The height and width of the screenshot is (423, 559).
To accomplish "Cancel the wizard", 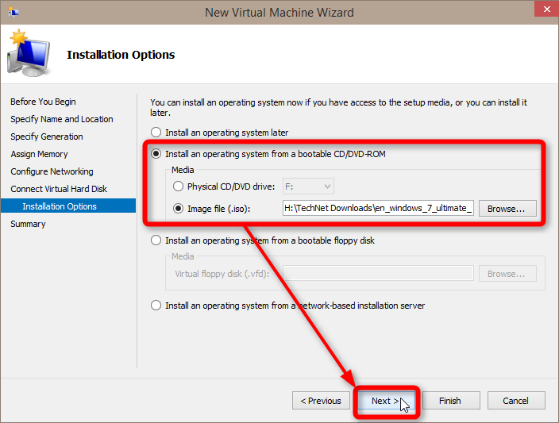I will pyautogui.click(x=516, y=401).
